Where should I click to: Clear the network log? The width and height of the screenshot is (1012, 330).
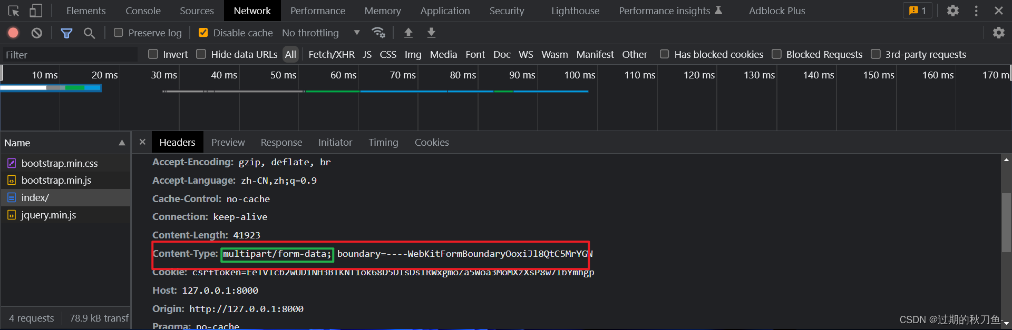click(x=36, y=33)
